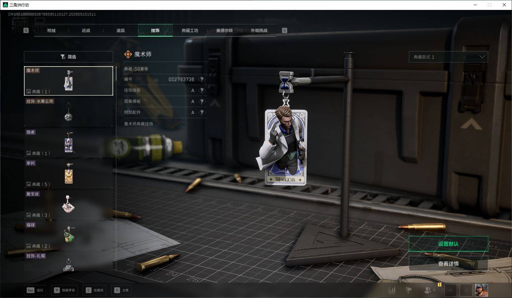Open the player avatar portrait
This screenshot has height=298, width=512.
[481, 290]
